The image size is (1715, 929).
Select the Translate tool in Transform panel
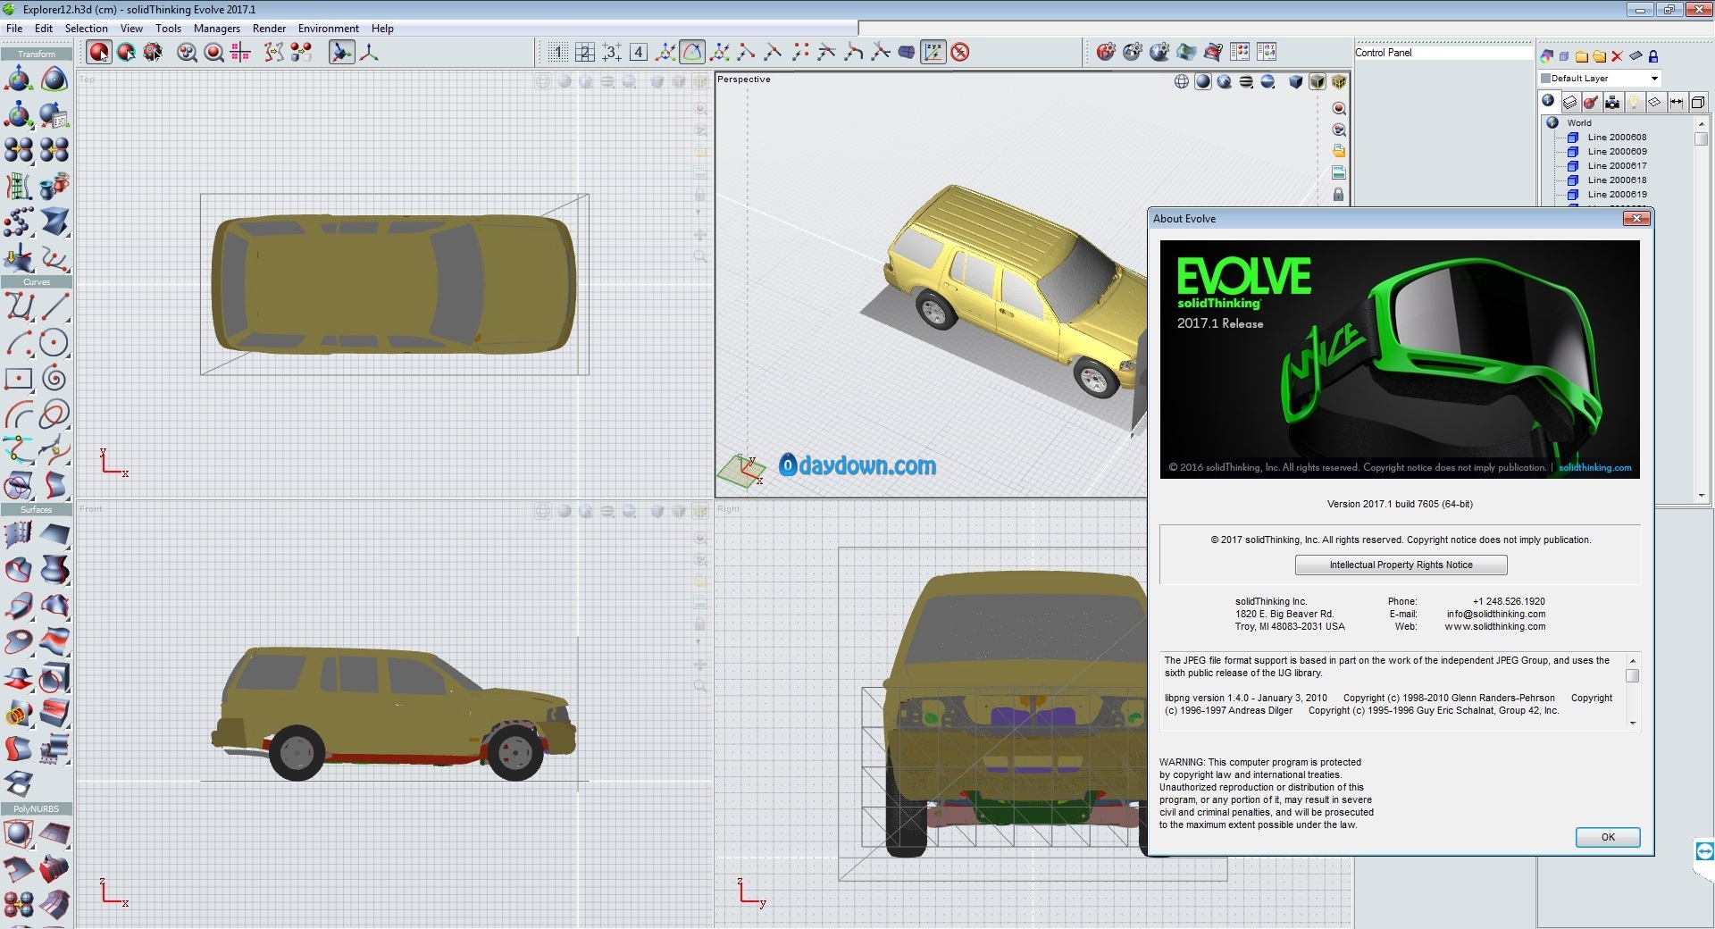[18, 80]
